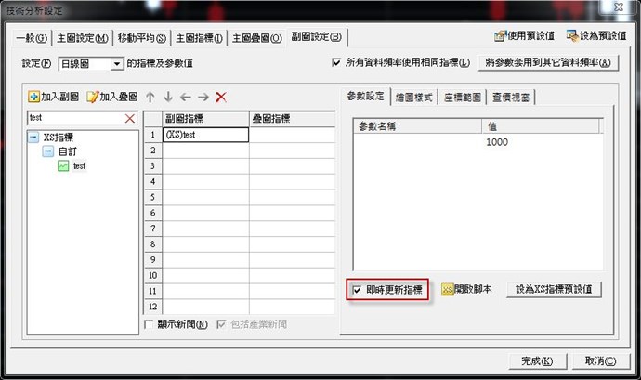
Task: Click the 參數名稱 column header
Action: (417, 126)
